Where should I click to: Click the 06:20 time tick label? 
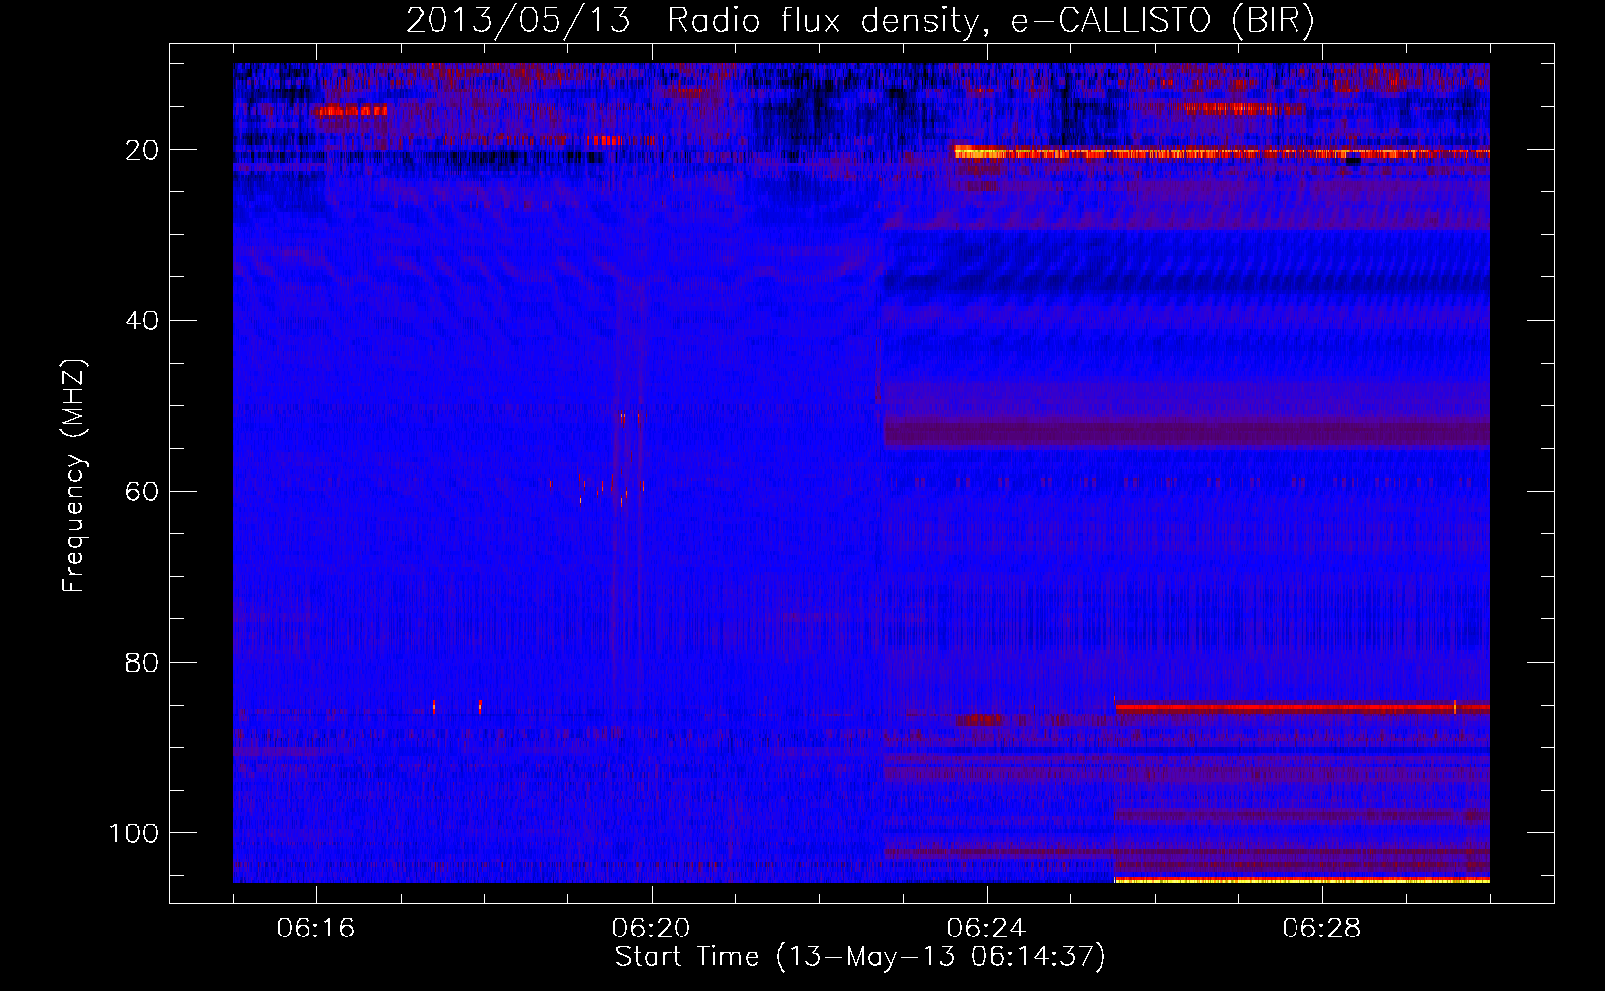point(652,929)
